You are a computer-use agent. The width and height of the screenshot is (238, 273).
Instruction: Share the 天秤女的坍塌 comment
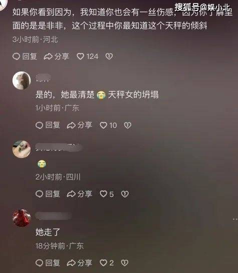tap(79, 125)
